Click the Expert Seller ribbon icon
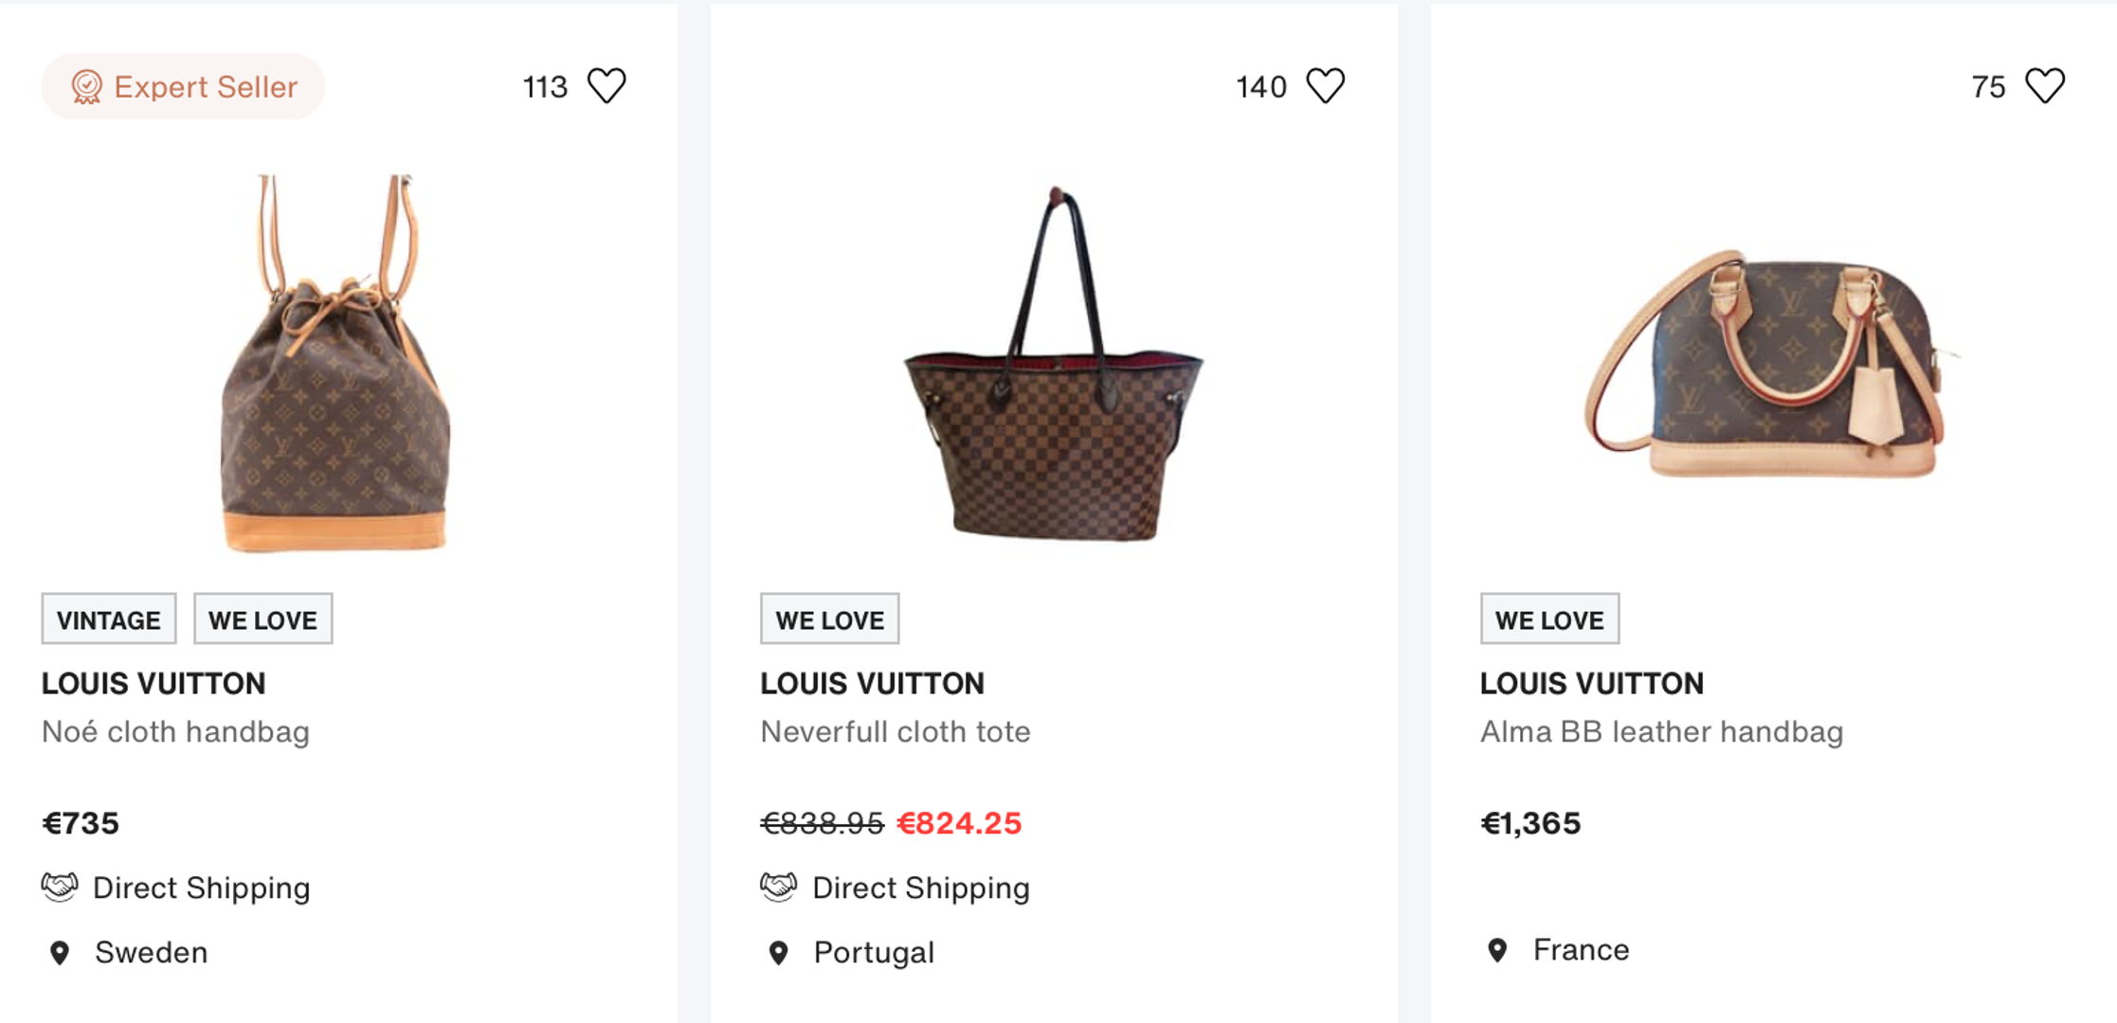This screenshot has height=1023, width=2117. tap(86, 87)
